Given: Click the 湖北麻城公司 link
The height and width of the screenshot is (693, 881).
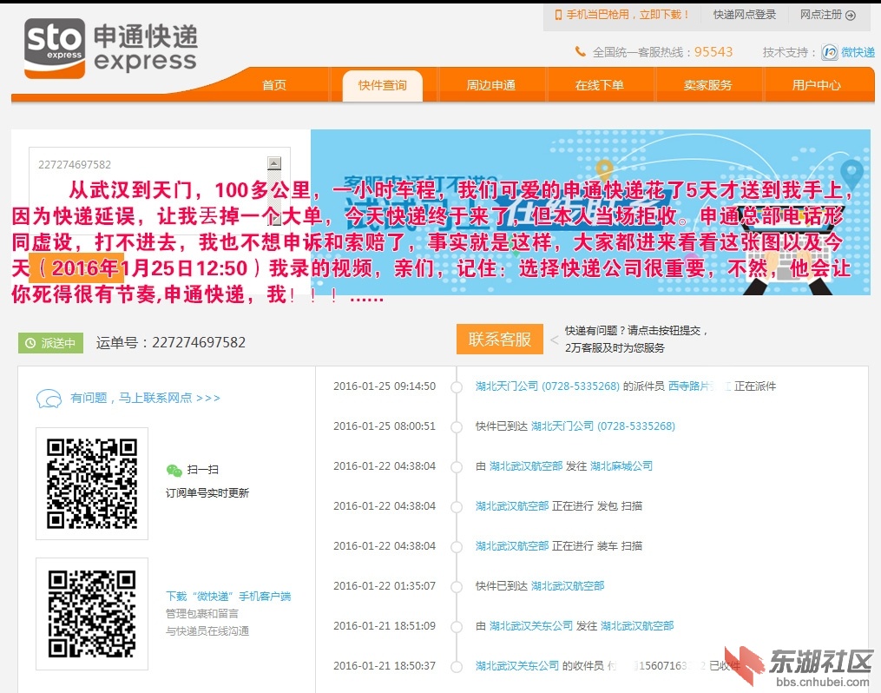Looking at the screenshot, I should tap(621, 466).
